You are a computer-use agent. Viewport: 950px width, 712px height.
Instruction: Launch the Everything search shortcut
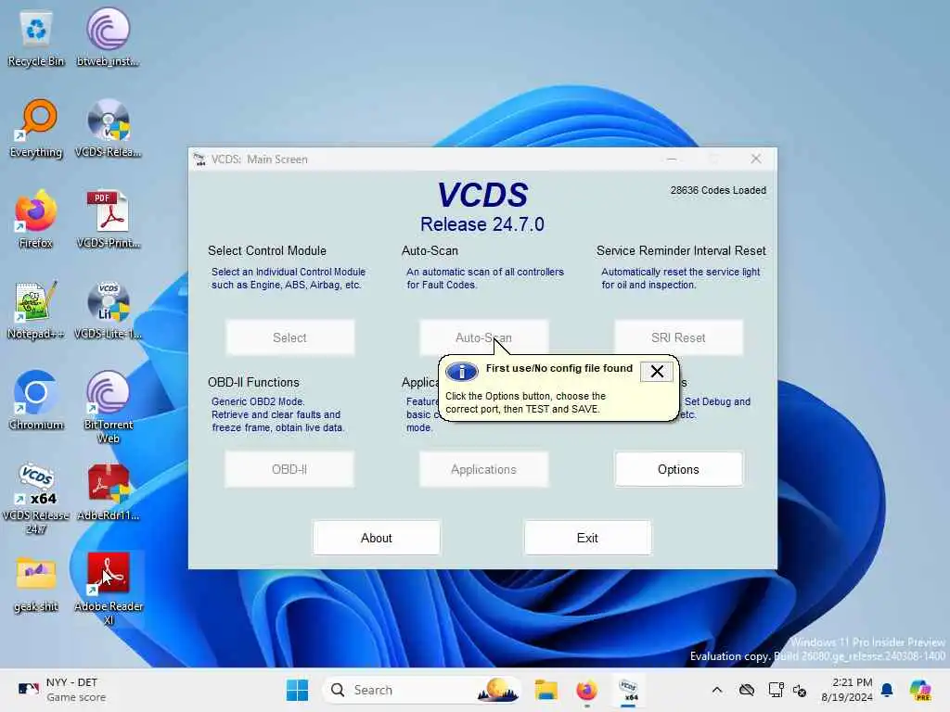(36, 128)
